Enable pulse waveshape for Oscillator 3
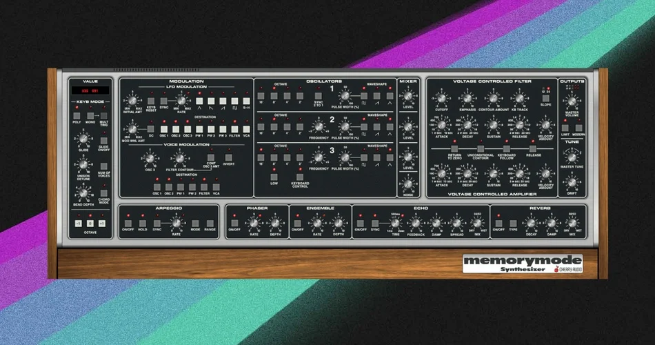655x345 pixels. pyautogui.click(x=364, y=157)
